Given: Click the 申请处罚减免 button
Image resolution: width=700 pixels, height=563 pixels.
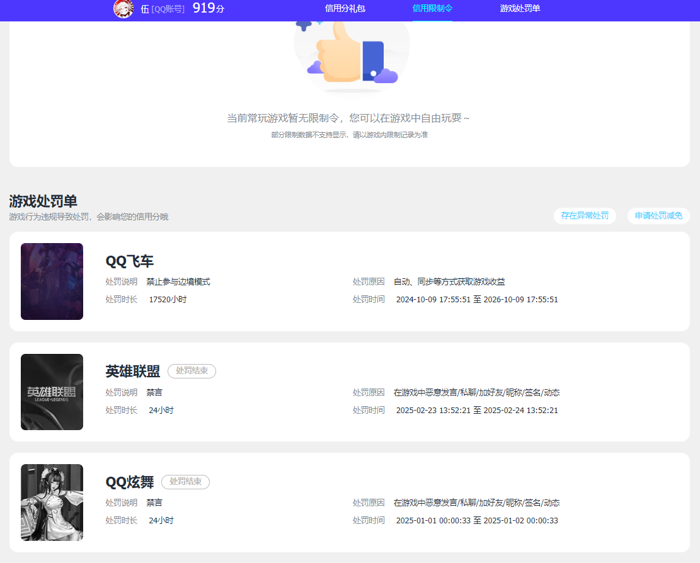Looking at the screenshot, I should coord(658,216).
